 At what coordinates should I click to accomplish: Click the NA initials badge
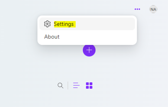pos(153,9)
